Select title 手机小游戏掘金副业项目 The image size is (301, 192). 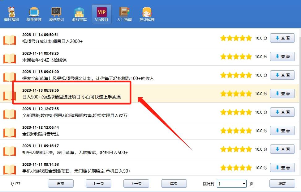coord(77,171)
